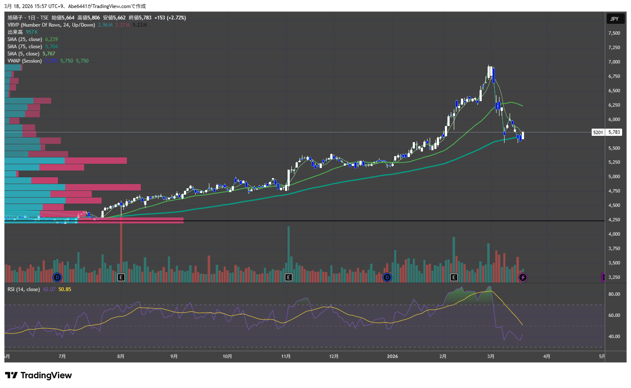
Task: Select the 出来高 volume legend entry
Action: [x=15, y=32]
